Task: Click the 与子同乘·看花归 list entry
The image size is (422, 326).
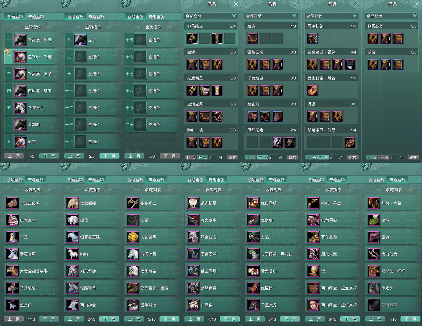Action: pyautogui.click(x=272, y=254)
